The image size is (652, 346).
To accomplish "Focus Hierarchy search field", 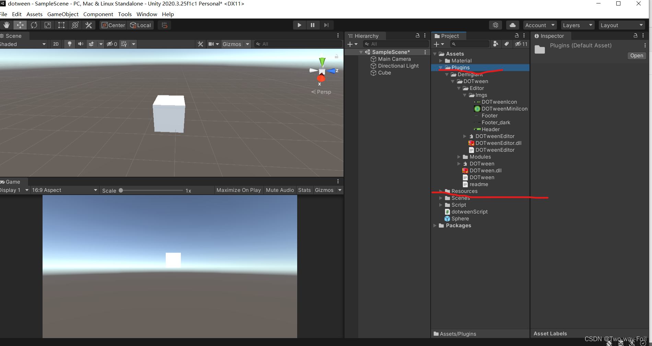I will click(x=396, y=44).
